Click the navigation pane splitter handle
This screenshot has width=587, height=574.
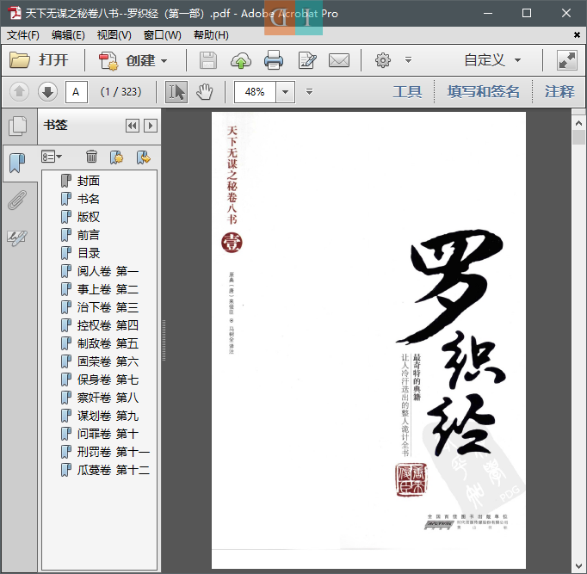click(x=164, y=341)
